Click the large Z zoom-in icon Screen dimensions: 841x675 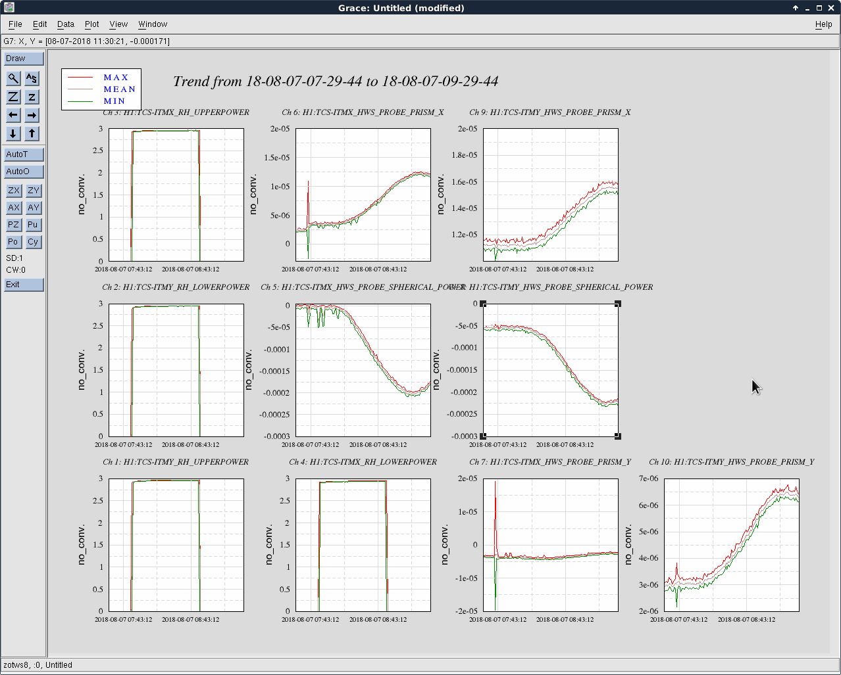(13, 97)
